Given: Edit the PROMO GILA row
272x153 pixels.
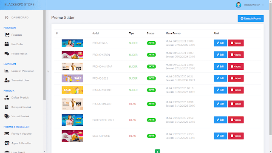Looking at the screenshot, I should 220,43.
